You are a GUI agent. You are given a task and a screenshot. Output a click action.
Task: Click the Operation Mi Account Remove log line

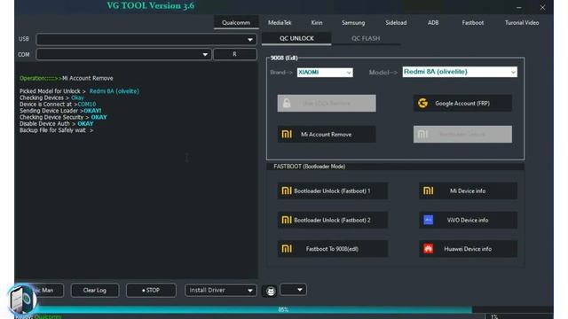(67, 78)
